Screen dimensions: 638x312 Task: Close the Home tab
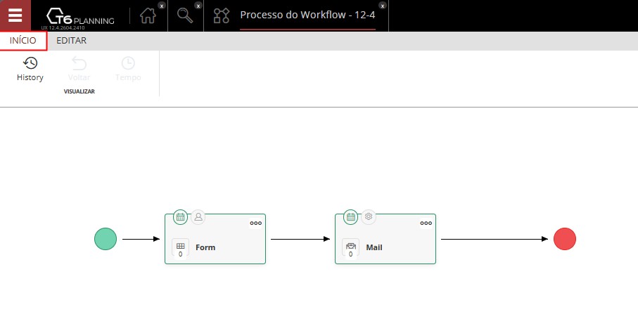tap(162, 6)
